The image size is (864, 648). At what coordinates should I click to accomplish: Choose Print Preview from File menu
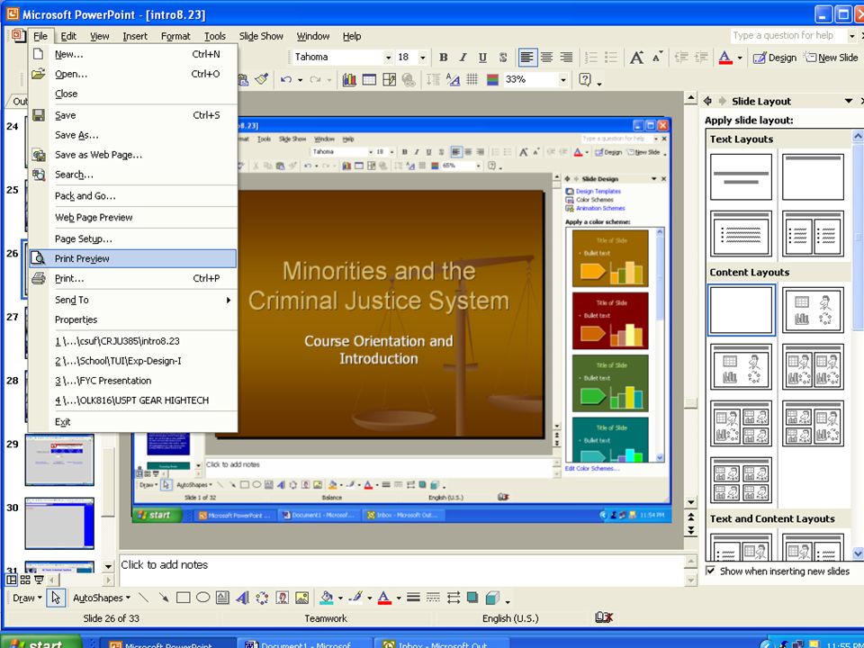133,258
